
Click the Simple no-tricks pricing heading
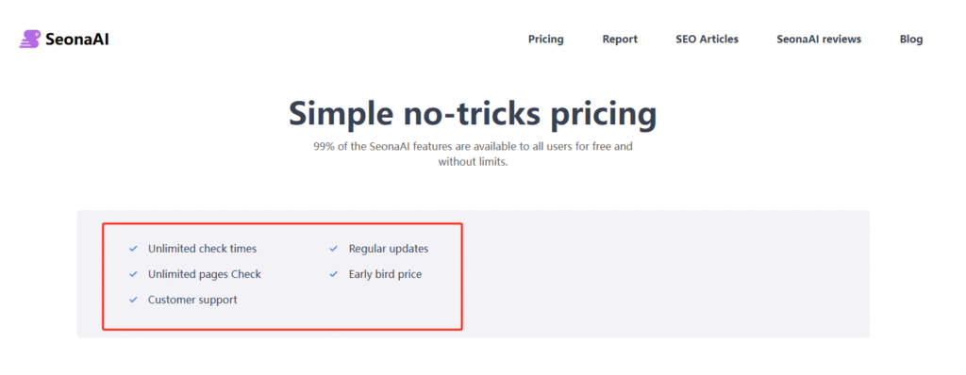click(x=473, y=115)
